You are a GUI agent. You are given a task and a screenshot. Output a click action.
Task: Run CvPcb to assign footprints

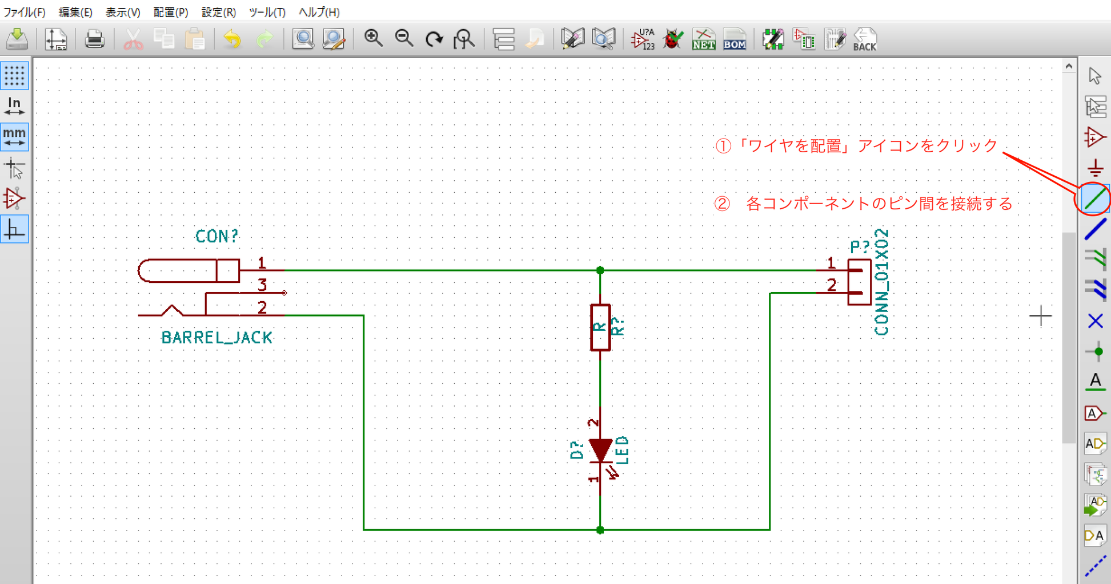[x=804, y=39]
